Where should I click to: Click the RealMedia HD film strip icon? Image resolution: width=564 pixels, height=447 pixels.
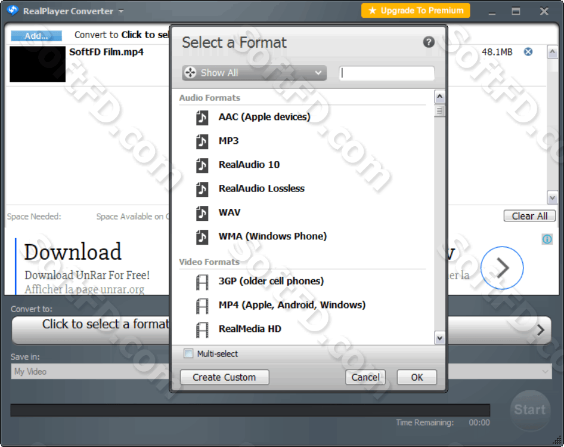(202, 329)
